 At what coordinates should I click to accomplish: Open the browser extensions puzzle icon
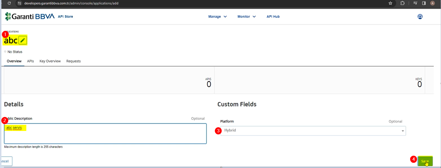pyautogui.click(x=402, y=3)
